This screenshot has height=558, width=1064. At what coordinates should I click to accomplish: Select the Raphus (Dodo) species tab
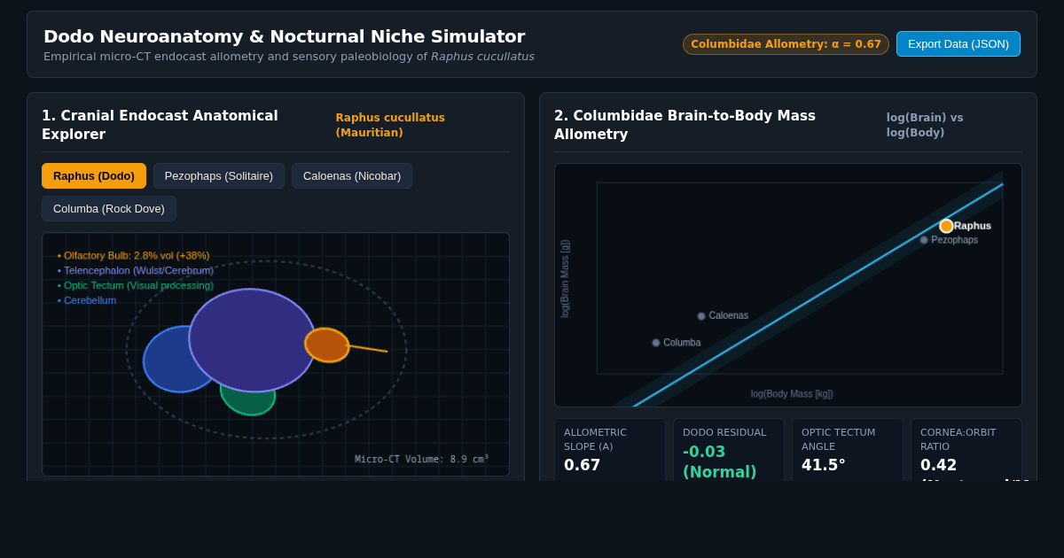(x=94, y=175)
